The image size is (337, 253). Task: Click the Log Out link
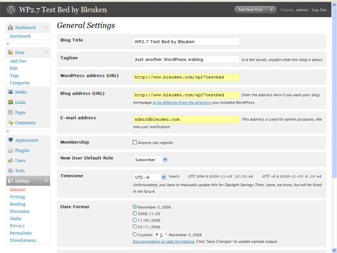pyautogui.click(x=319, y=10)
